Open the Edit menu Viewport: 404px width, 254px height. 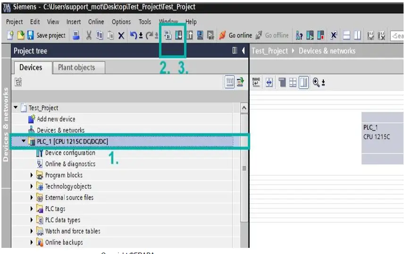coord(35,22)
